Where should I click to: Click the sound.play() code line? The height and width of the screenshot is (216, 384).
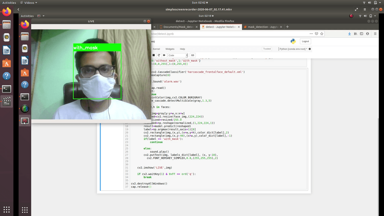point(159,152)
